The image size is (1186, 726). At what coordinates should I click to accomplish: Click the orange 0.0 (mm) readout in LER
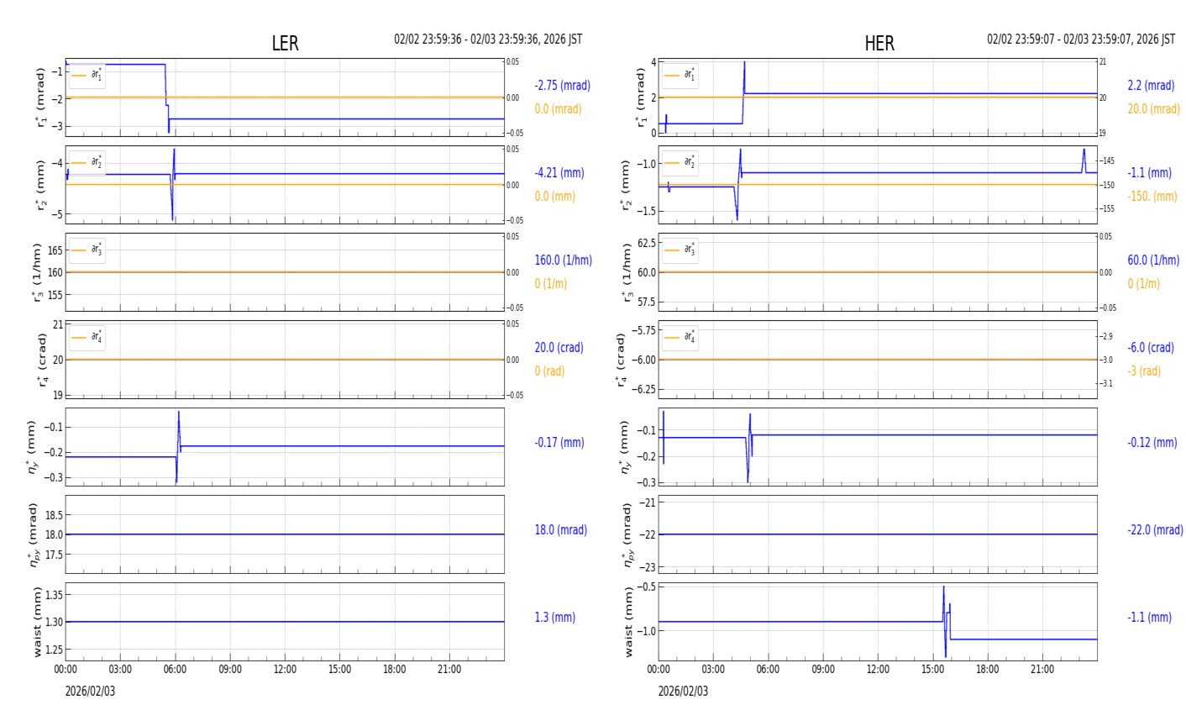(555, 197)
